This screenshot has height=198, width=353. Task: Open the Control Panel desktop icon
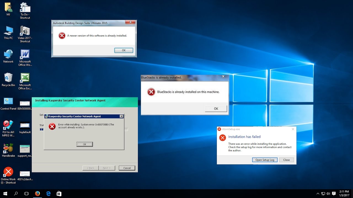pyautogui.click(x=8, y=102)
